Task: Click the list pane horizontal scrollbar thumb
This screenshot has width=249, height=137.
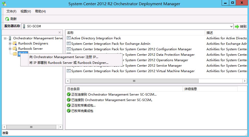Action: click(x=134, y=81)
